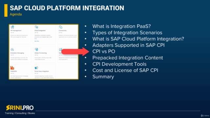The width and height of the screenshot is (210, 118).
Task: Click the Smart Data Integration icon
Action: point(36,68)
